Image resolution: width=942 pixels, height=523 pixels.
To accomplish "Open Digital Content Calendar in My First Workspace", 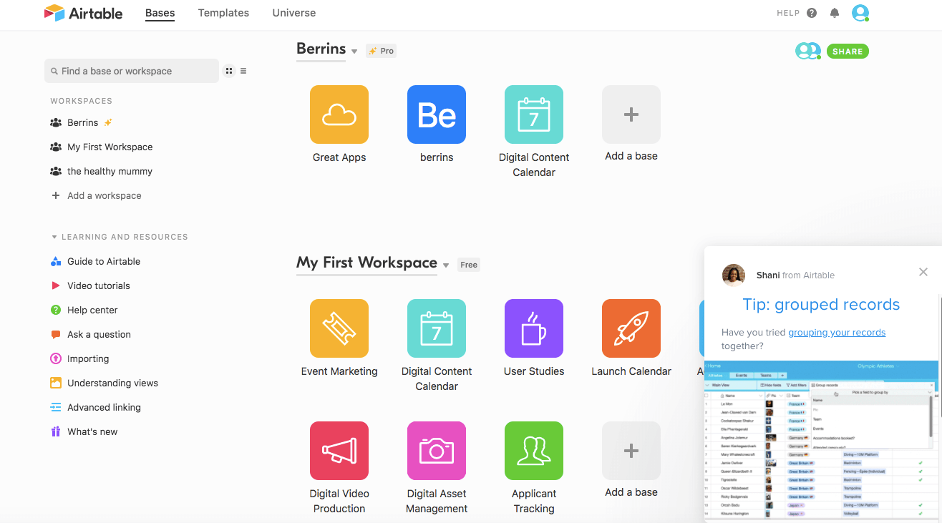I will tap(437, 328).
